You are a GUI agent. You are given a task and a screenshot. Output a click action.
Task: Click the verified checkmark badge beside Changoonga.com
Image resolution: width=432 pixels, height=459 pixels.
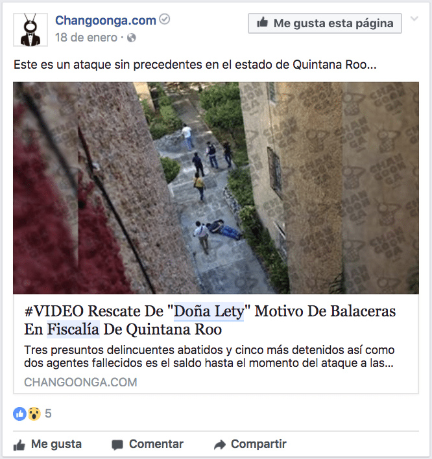click(x=165, y=19)
